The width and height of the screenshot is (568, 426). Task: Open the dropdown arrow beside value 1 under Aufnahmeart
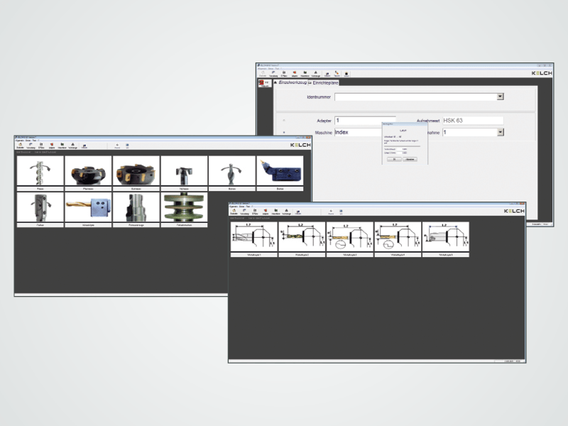point(501,132)
